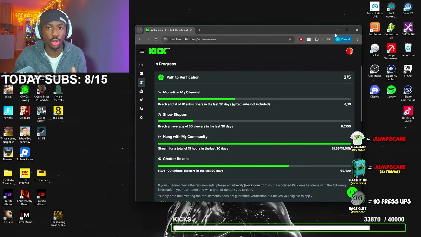The height and width of the screenshot is (237, 421).
Task: Click the verify@kick.com email link
Action: 247,185
